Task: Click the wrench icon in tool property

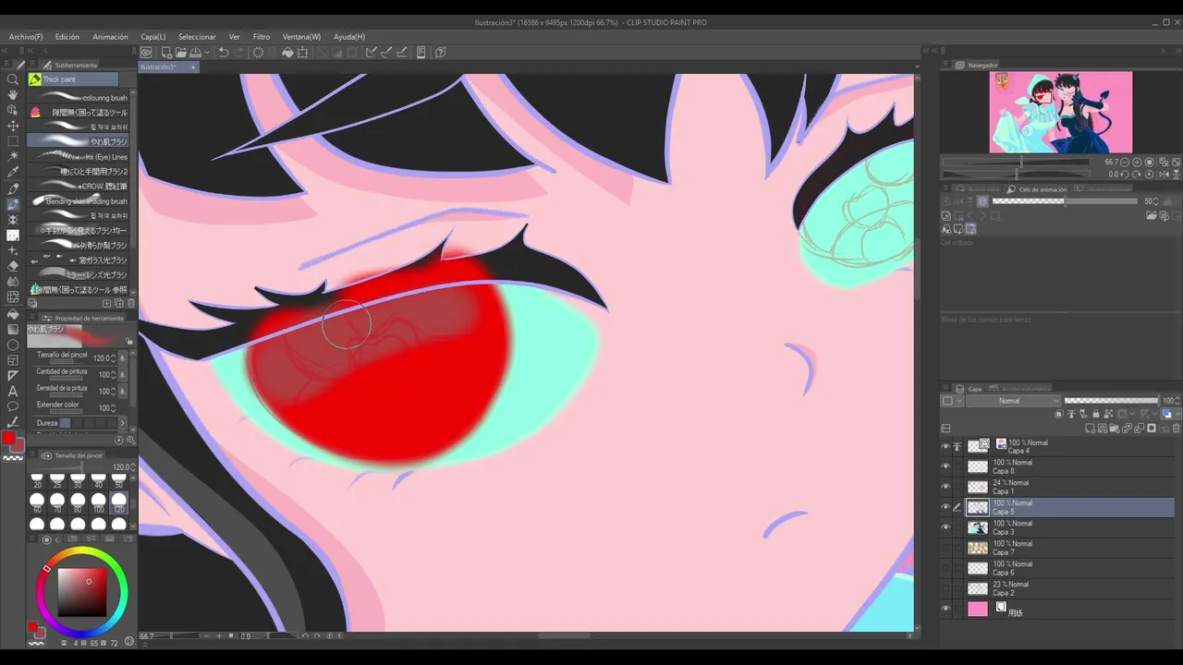Action: tap(130, 441)
